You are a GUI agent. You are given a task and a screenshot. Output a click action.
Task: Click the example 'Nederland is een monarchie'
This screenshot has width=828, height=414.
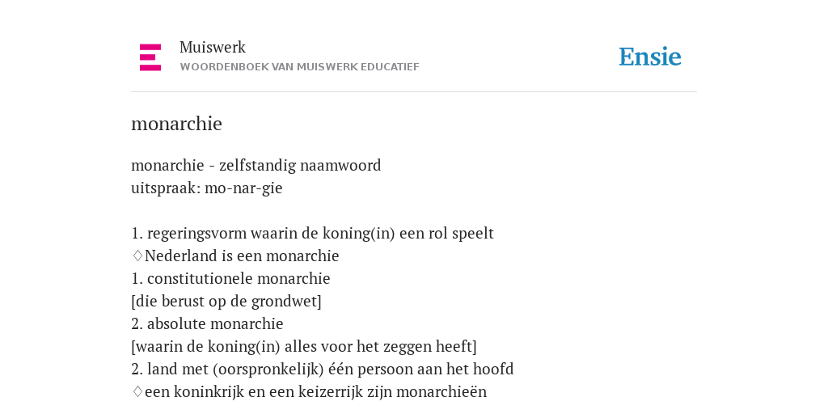coord(242,256)
